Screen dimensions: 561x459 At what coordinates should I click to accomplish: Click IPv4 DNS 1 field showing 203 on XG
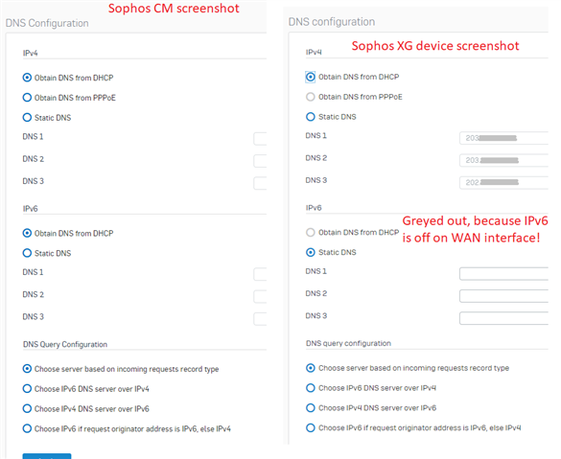(x=503, y=138)
